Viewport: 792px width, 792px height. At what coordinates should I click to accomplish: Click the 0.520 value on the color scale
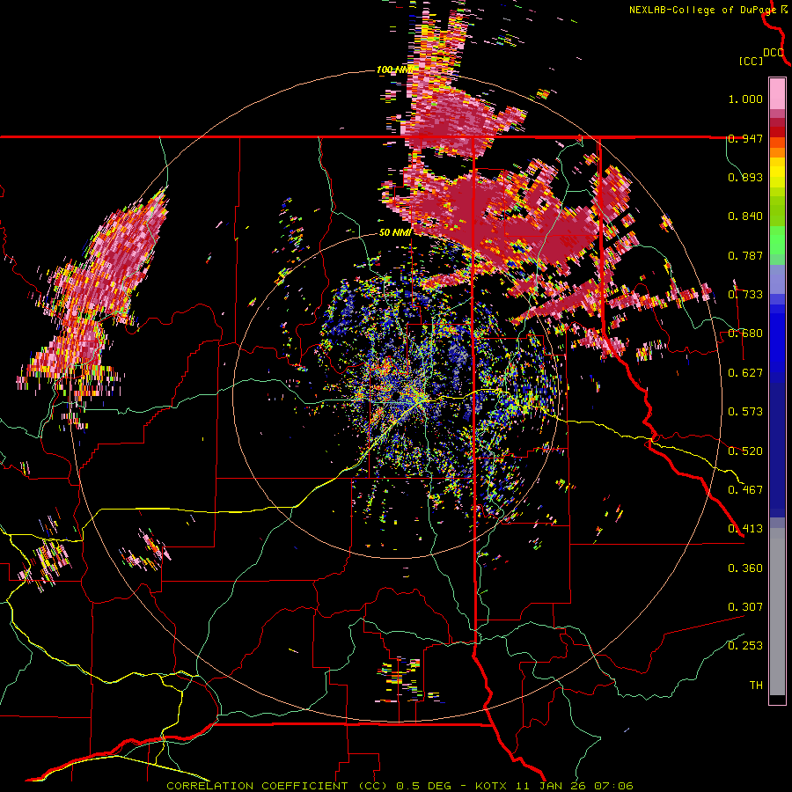click(745, 451)
